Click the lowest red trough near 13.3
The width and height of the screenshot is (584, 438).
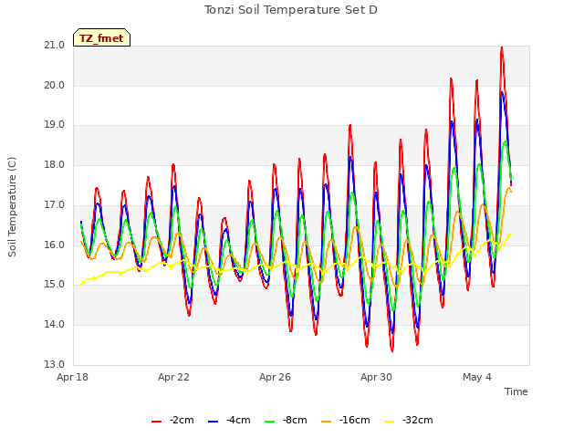[391, 349]
